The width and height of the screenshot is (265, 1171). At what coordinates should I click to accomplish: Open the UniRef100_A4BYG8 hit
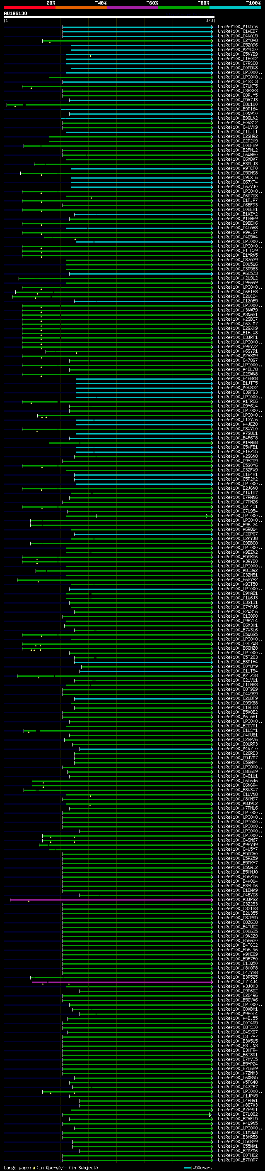(x=237, y=895)
